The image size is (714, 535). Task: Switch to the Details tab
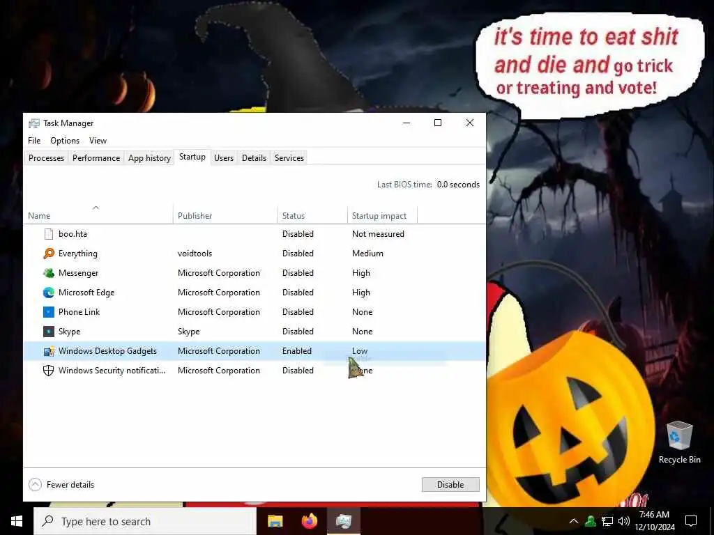(254, 158)
